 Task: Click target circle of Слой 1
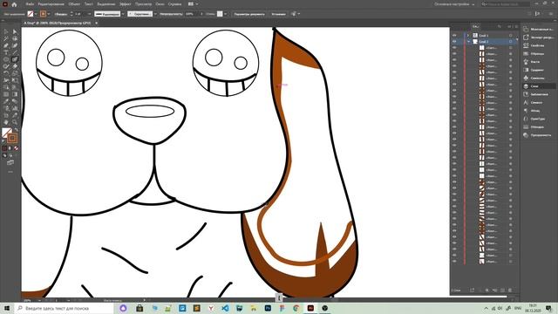coord(511,35)
